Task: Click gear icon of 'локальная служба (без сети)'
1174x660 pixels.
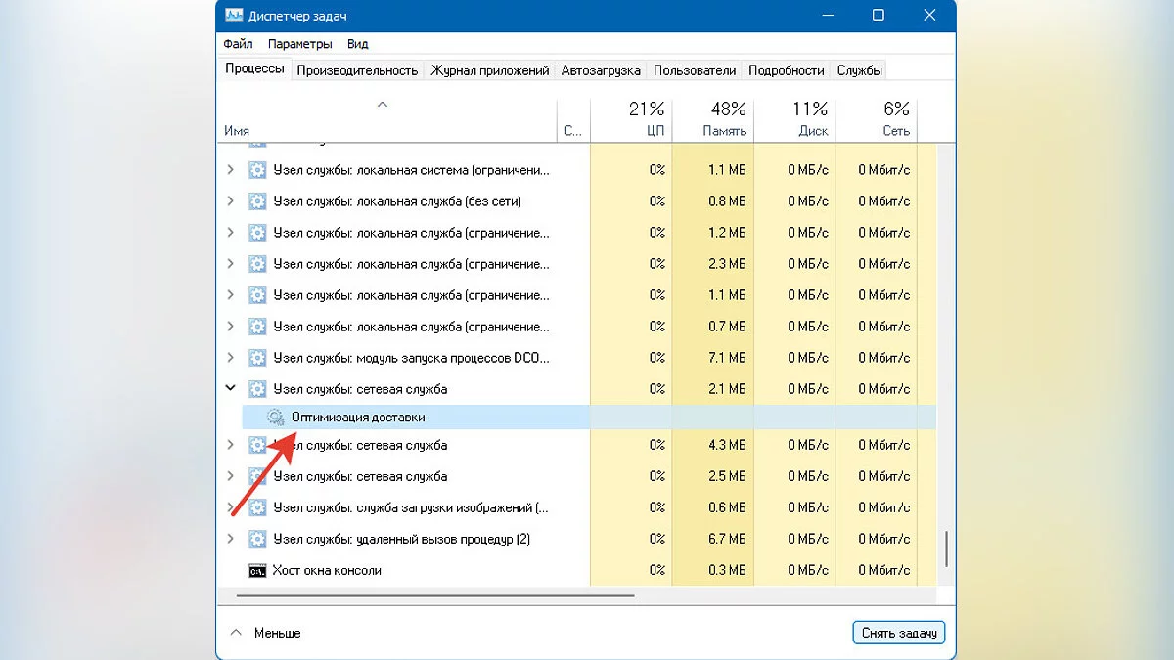Action: (x=257, y=201)
